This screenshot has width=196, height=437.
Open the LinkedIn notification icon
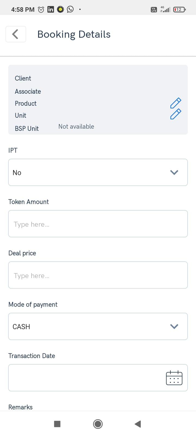(x=51, y=9)
